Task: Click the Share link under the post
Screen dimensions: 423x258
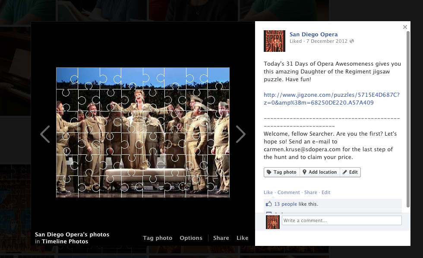Action: (310, 192)
